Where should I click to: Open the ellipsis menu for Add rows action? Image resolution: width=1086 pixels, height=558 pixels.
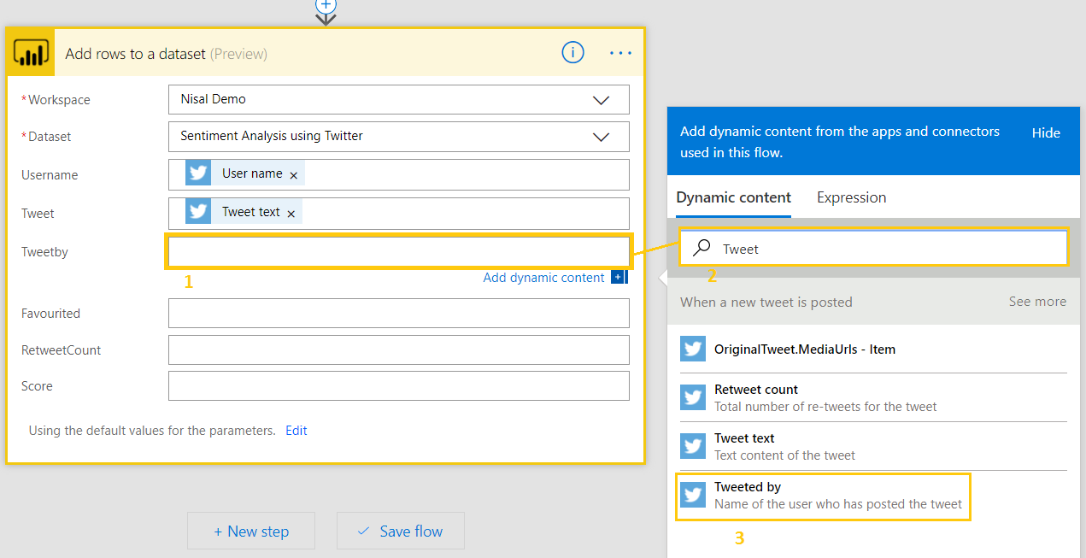(620, 53)
